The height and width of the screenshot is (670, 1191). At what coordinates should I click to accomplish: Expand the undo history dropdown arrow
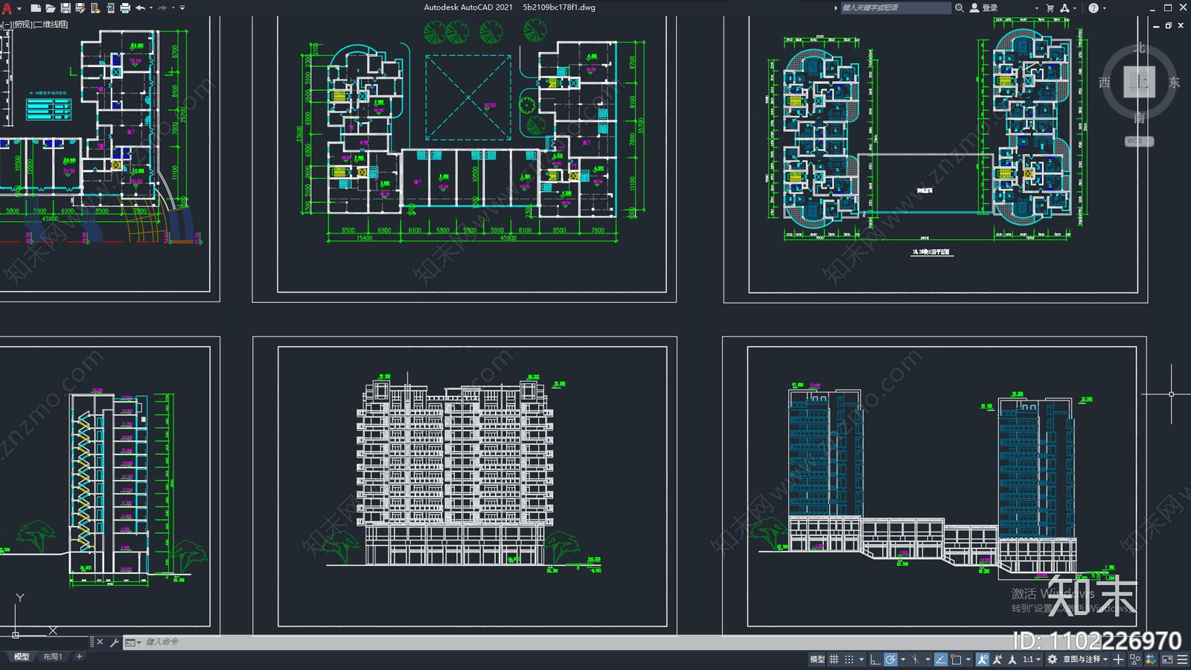coord(151,7)
